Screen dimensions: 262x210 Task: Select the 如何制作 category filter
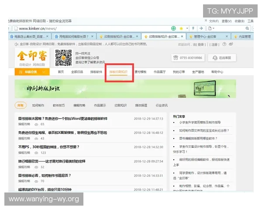(38, 105)
